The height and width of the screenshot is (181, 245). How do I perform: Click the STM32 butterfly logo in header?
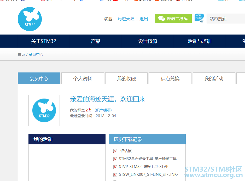(30, 19)
